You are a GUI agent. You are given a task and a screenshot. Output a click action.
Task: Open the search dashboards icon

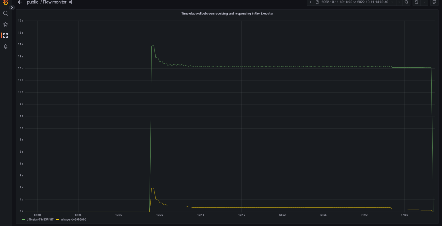click(x=5, y=13)
